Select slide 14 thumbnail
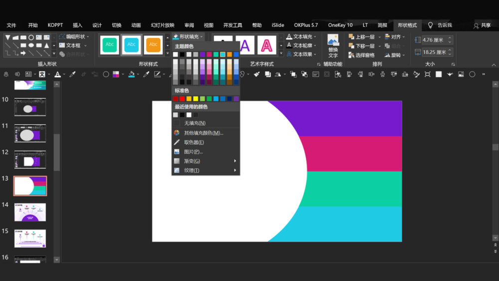 (x=30, y=212)
